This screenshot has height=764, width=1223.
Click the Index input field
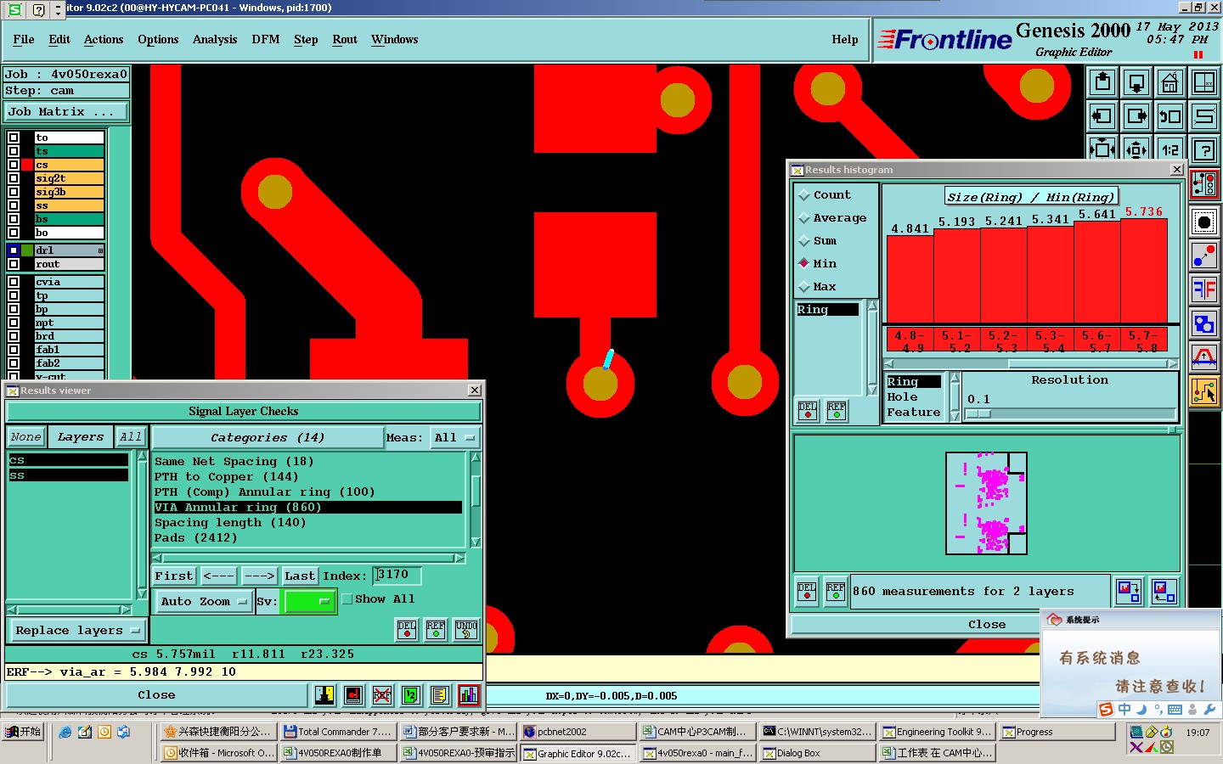point(397,576)
